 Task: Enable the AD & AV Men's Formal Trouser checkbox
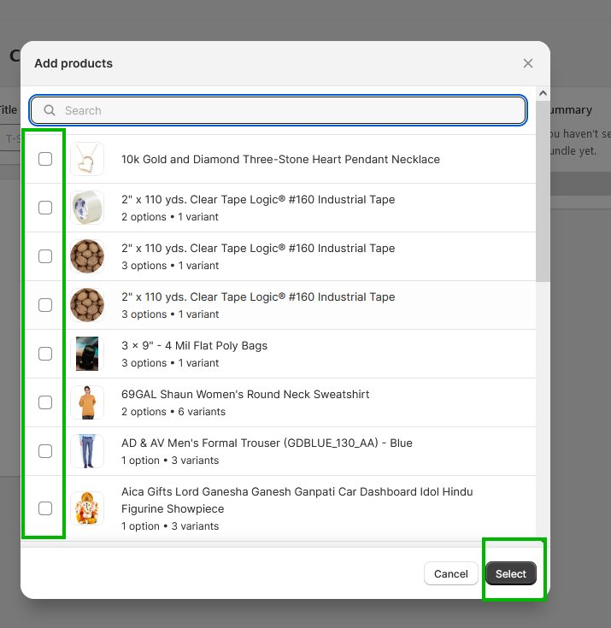coord(45,451)
